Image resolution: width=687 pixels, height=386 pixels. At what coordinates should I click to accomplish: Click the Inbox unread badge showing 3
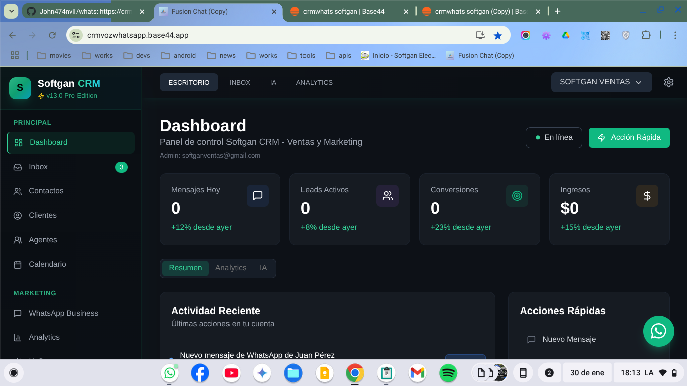point(121,167)
